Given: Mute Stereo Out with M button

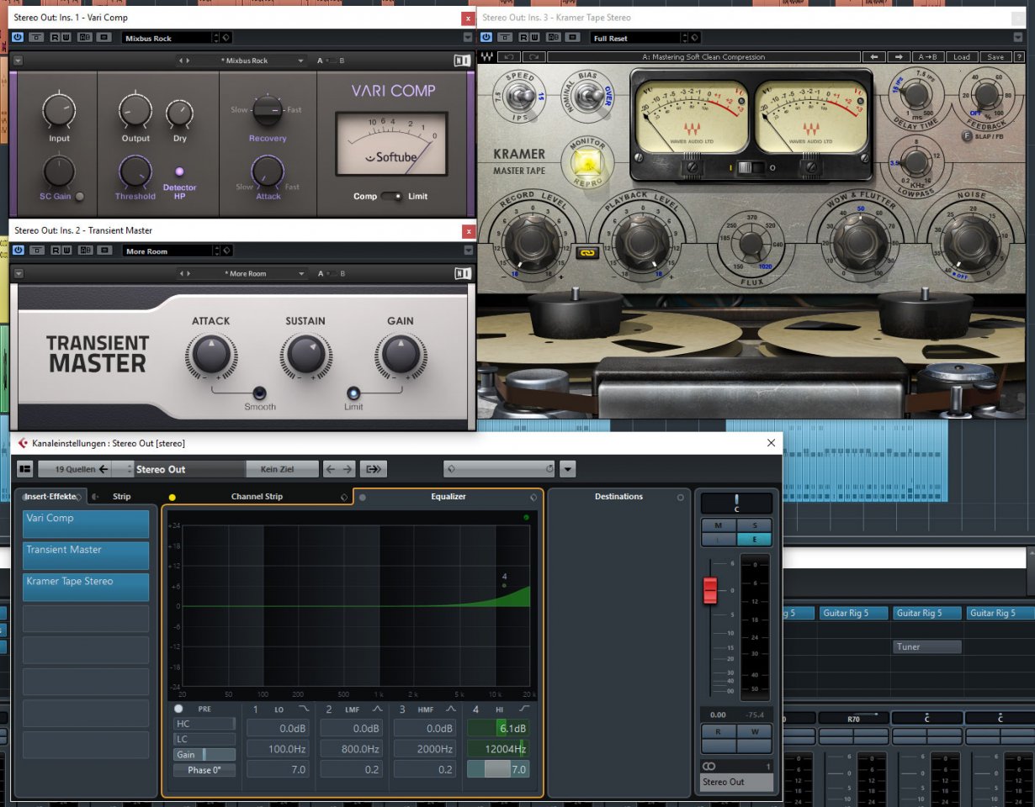Looking at the screenshot, I should tap(719, 525).
